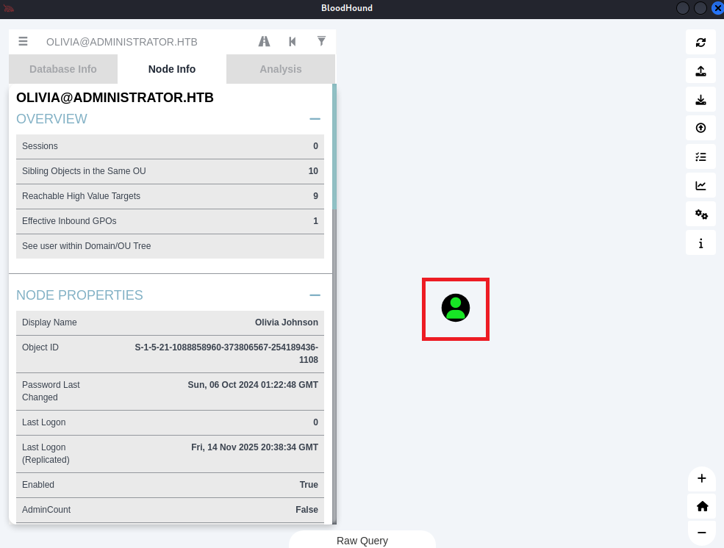Click the pathfinding road icon
This screenshot has width=724, height=548.
pyautogui.click(x=265, y=42)
